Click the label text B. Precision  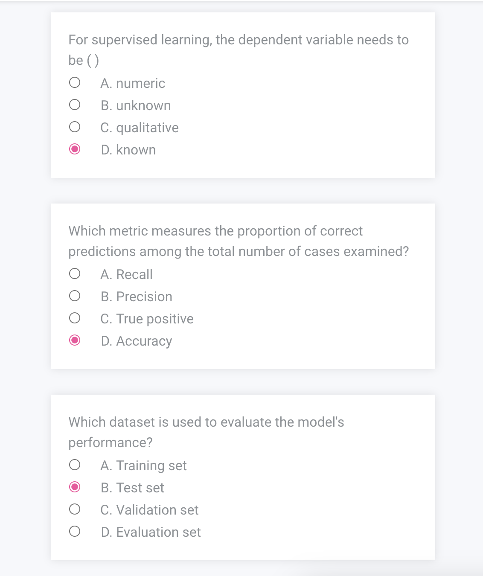[137, 297]
